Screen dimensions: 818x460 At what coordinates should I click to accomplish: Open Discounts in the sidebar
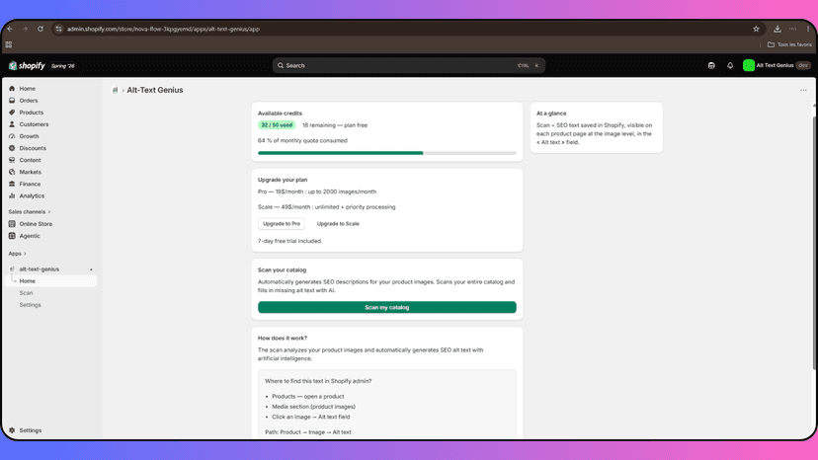pos(33,148)
